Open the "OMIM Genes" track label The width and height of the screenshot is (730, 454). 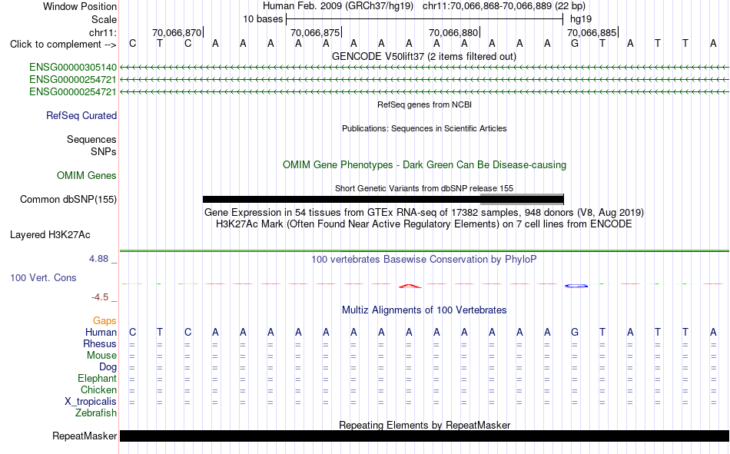(87, 176)
